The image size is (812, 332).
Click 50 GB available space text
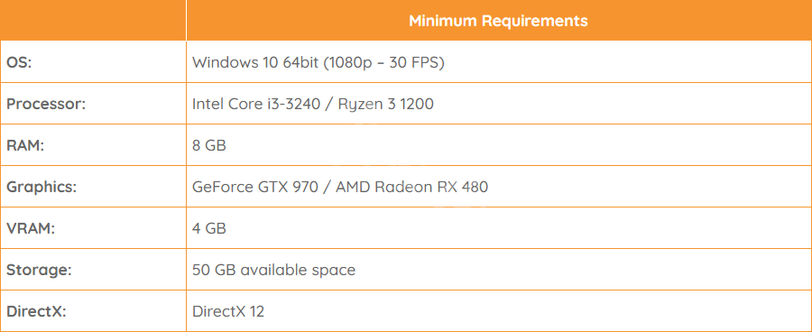tap(274, 270)
